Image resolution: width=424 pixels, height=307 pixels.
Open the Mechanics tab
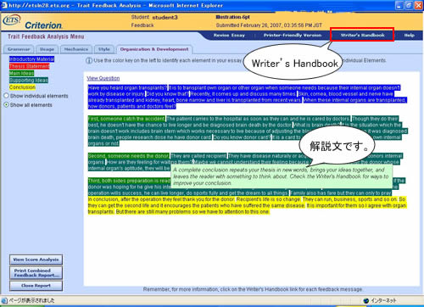coord(76,49)
